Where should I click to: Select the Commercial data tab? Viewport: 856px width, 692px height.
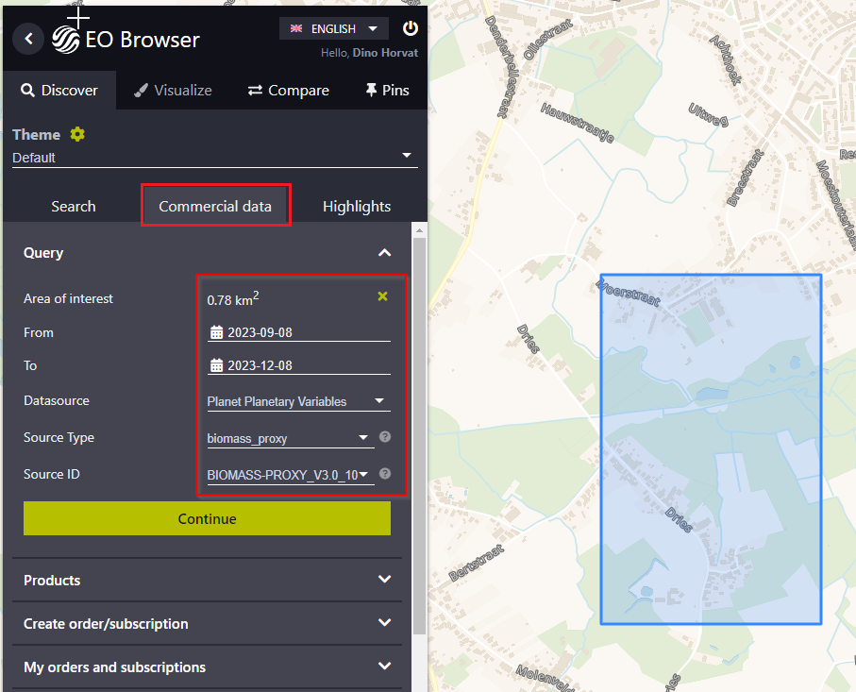215,206
